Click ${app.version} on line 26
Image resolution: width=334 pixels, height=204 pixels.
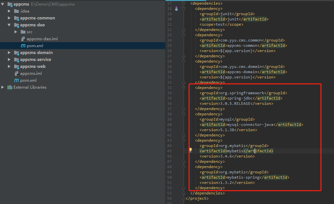[236, 51]
